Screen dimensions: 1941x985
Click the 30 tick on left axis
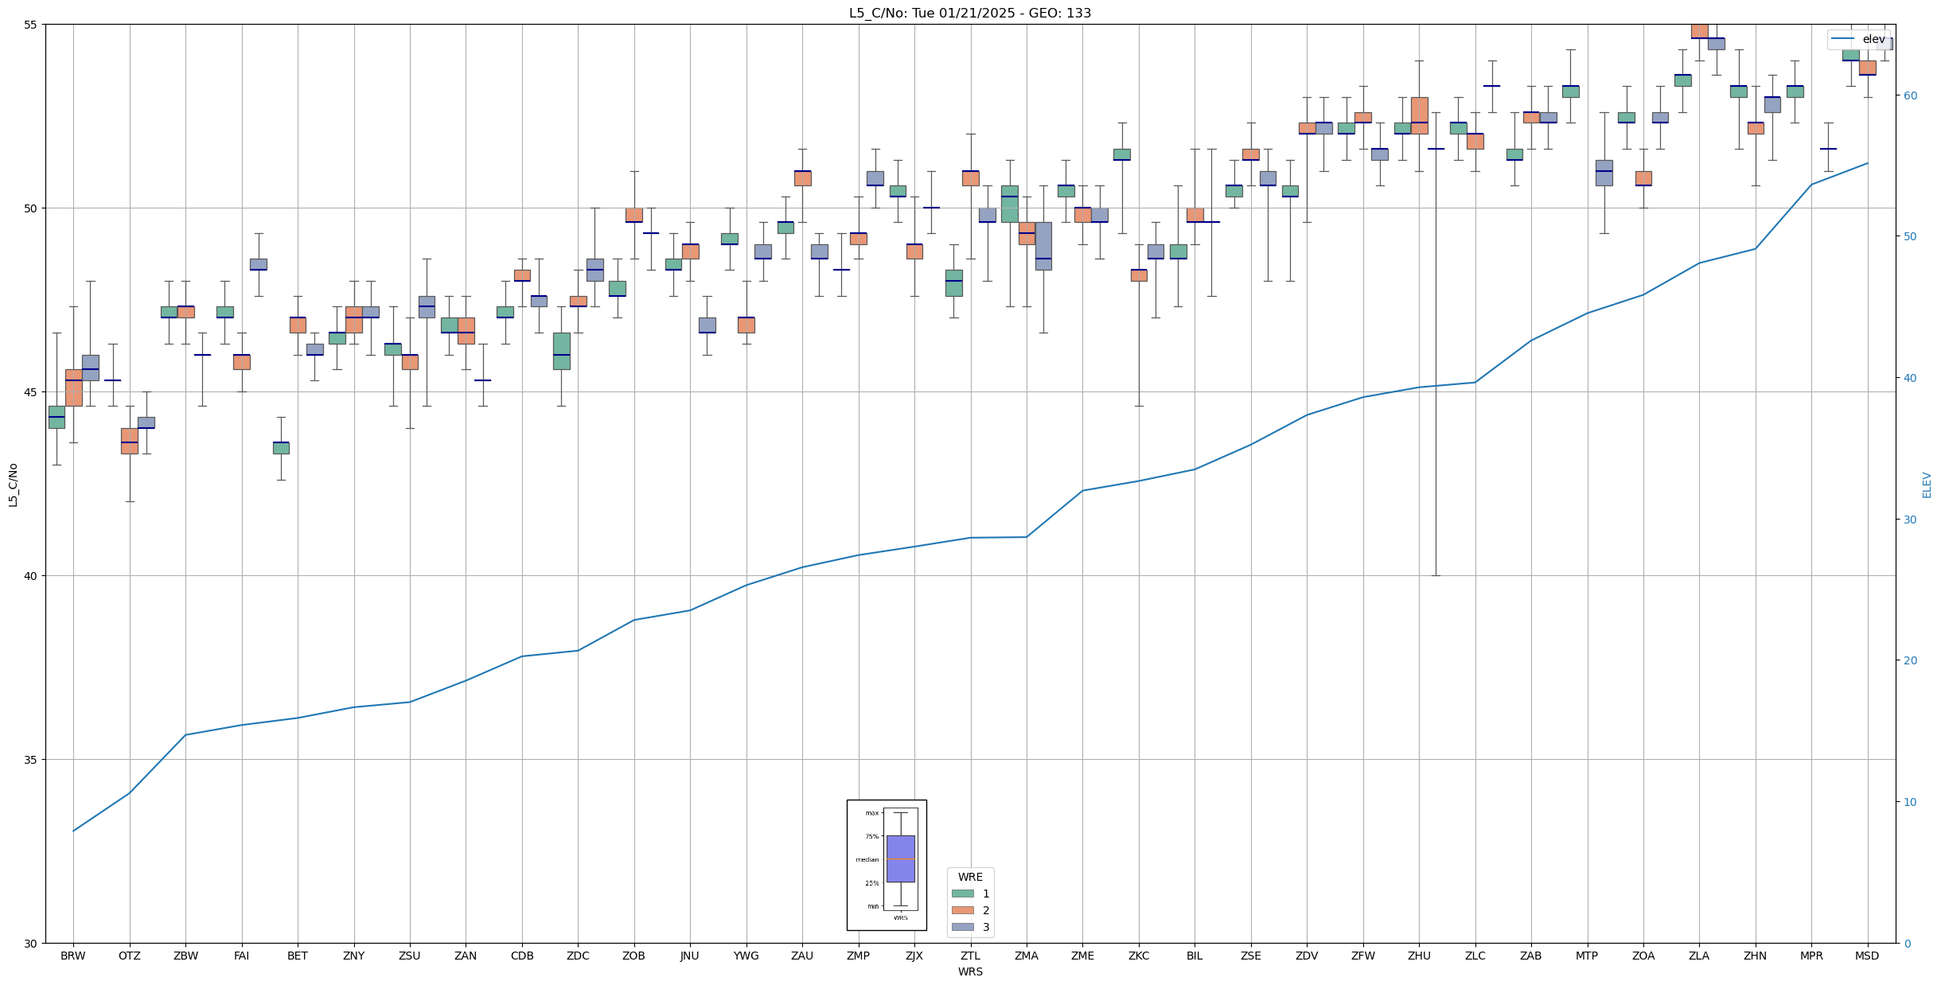tap(31, 943)
